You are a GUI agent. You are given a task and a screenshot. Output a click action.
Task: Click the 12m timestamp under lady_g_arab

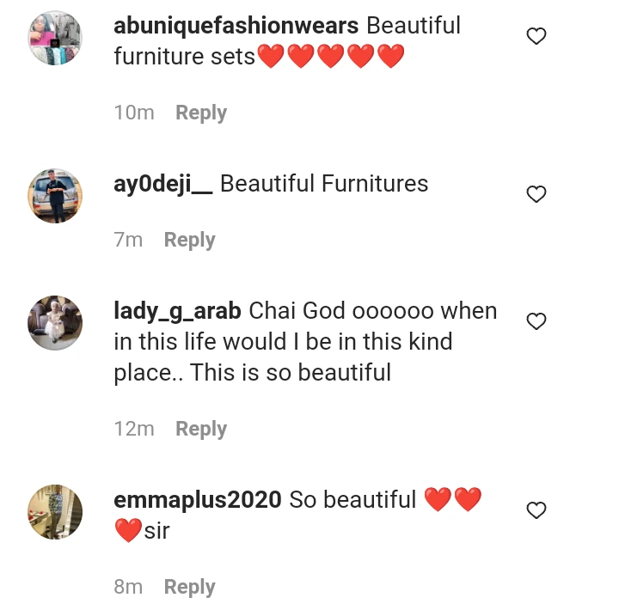pos(134,429)
